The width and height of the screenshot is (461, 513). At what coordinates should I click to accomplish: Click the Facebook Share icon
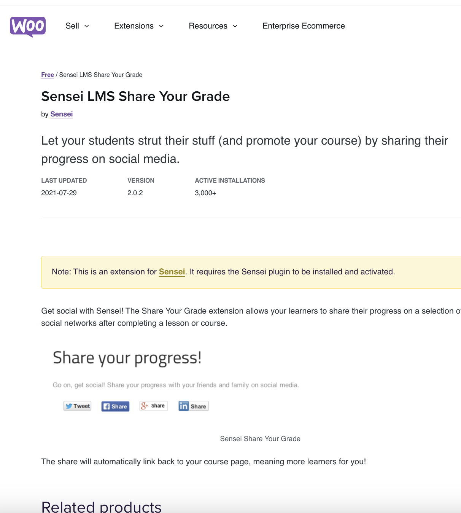115,406
